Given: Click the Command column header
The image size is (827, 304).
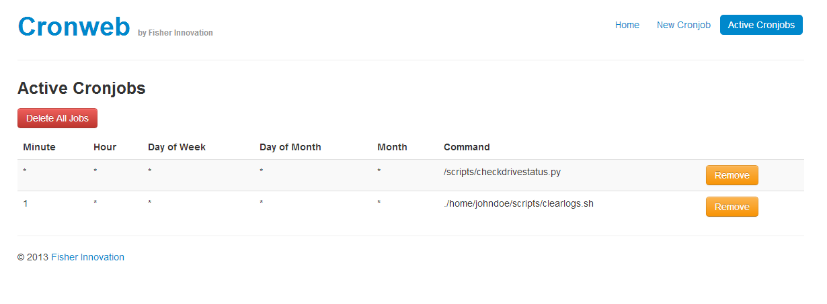Looking at the screenshot, I should coord(467,147).
